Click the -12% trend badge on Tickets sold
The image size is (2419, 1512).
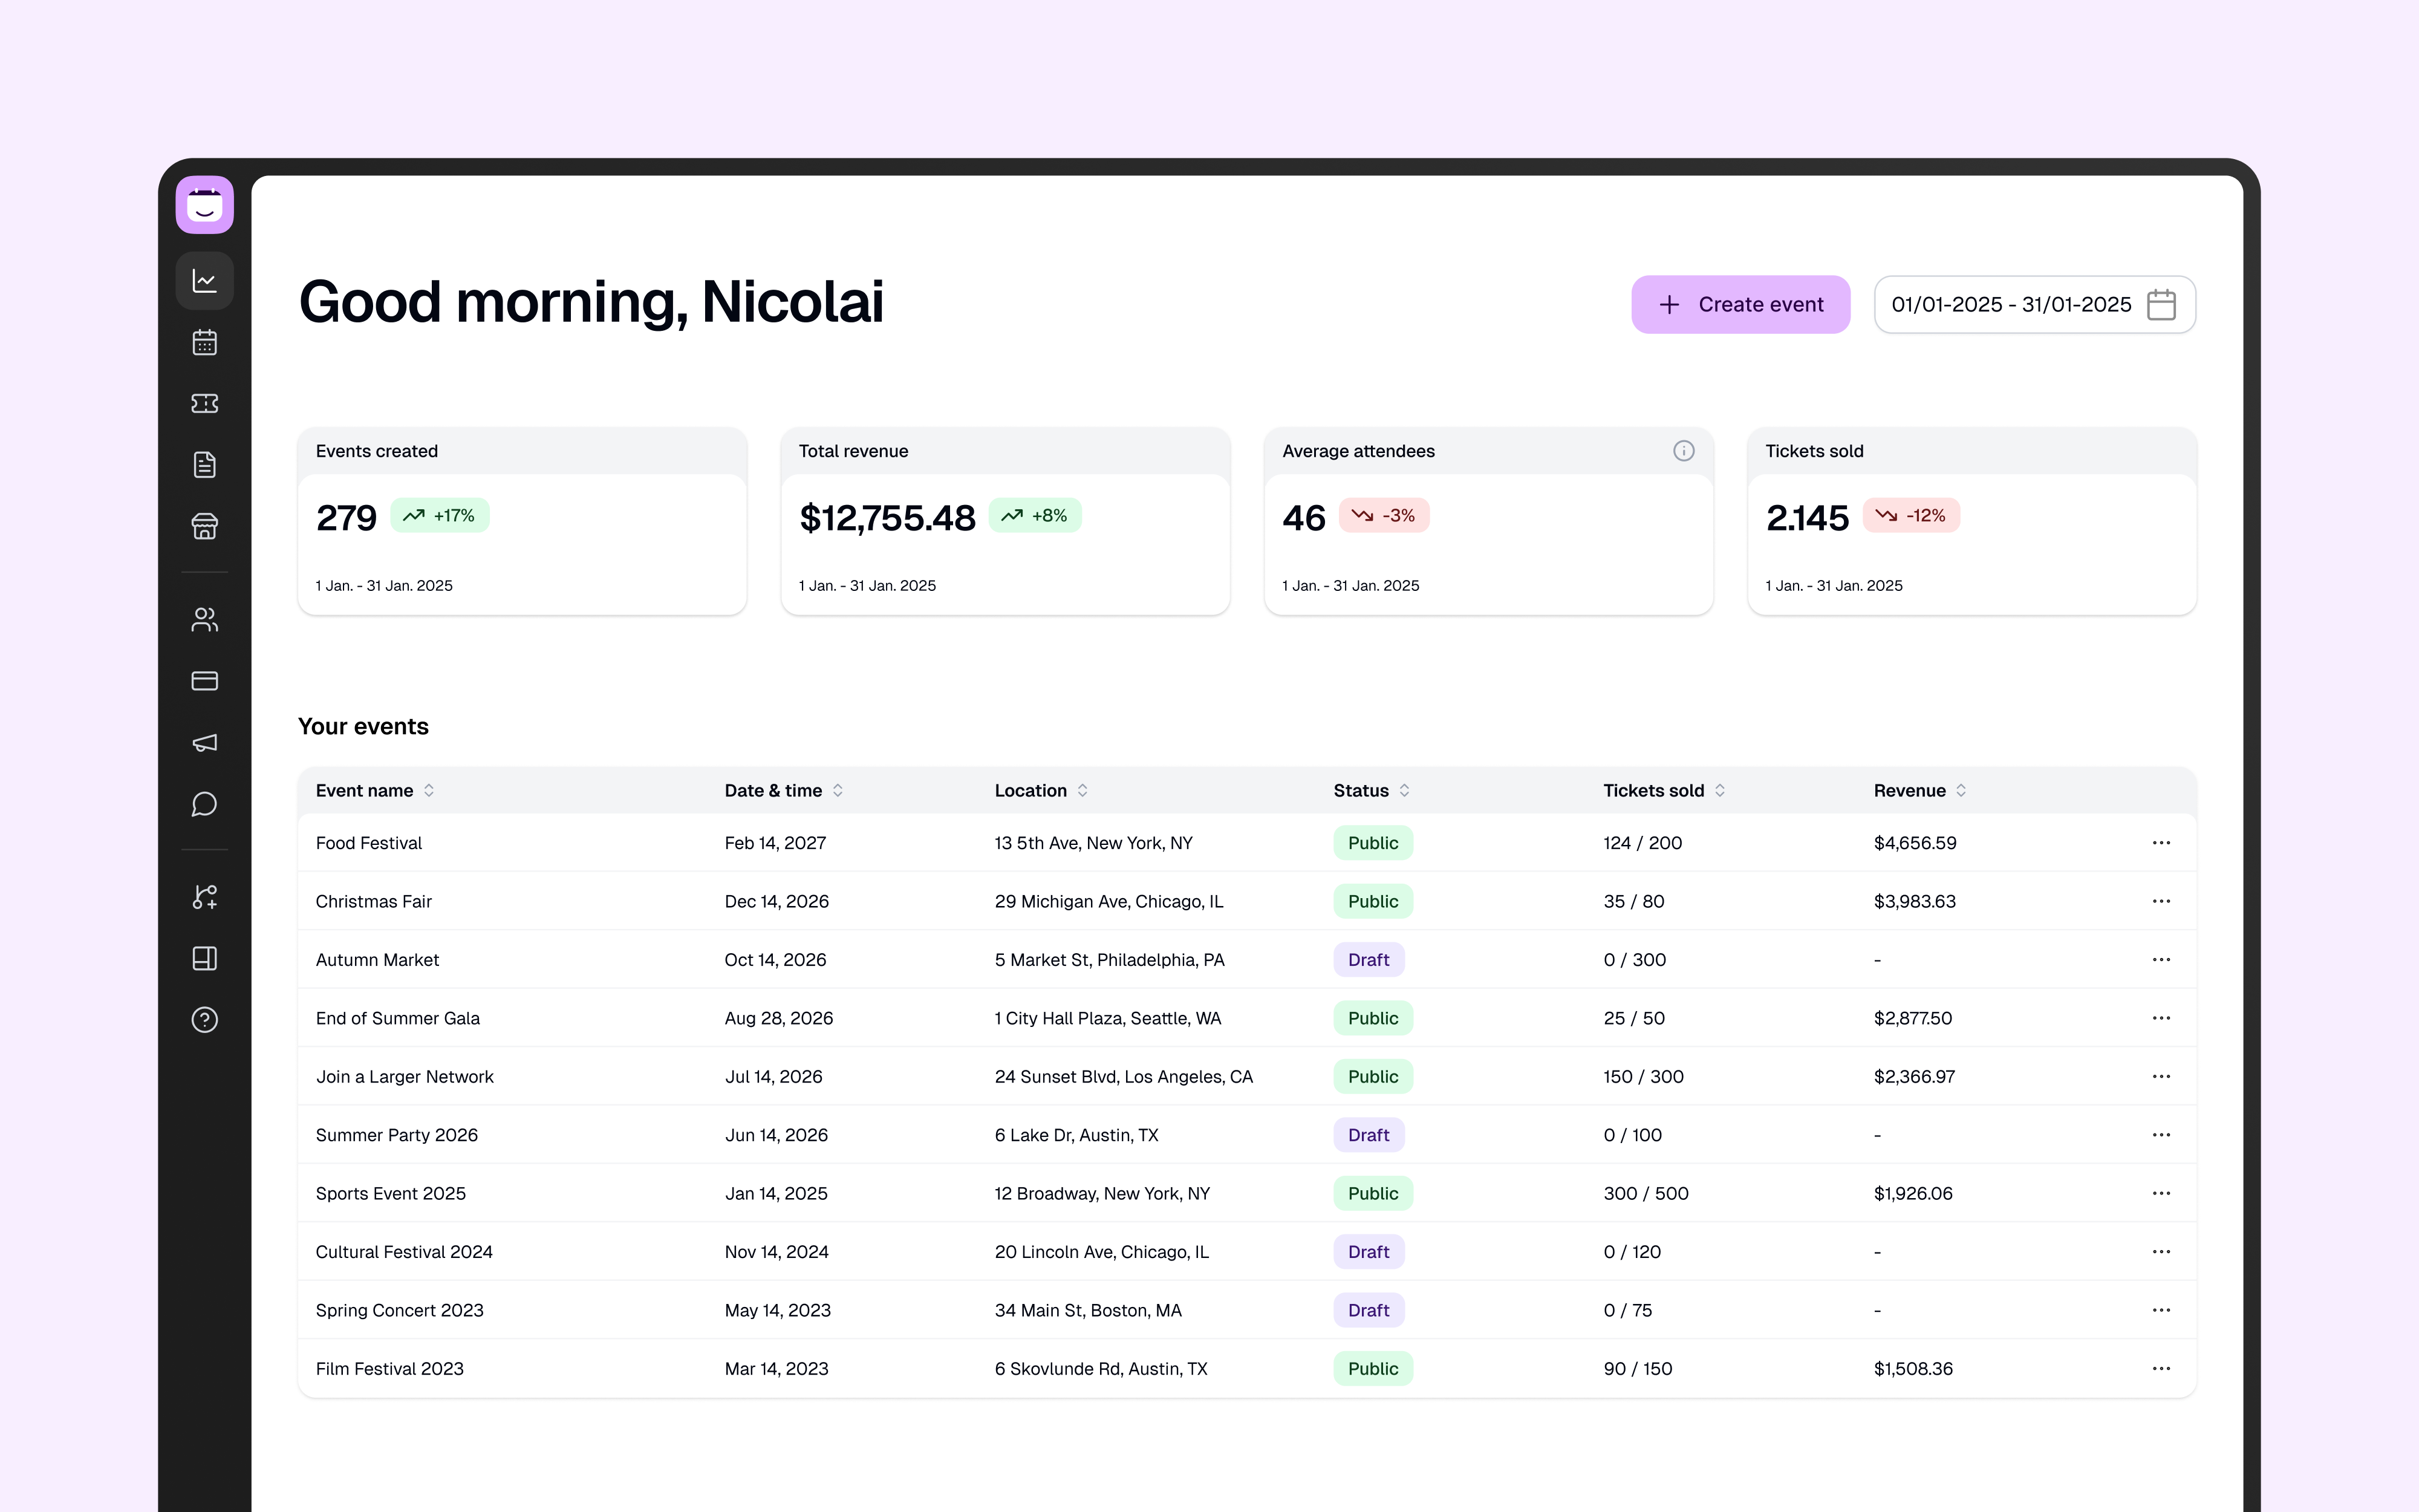1911,515
